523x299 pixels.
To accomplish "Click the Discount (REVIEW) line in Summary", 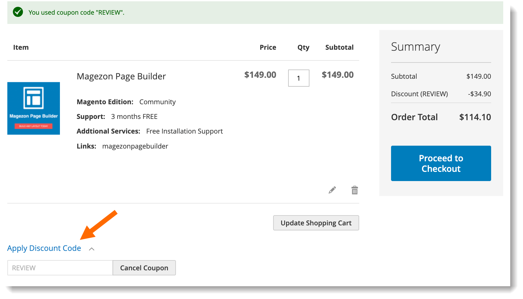I will (x=419, y=94).
